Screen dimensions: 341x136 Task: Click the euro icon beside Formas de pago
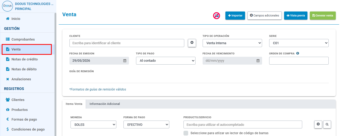(x=8, y=119)
